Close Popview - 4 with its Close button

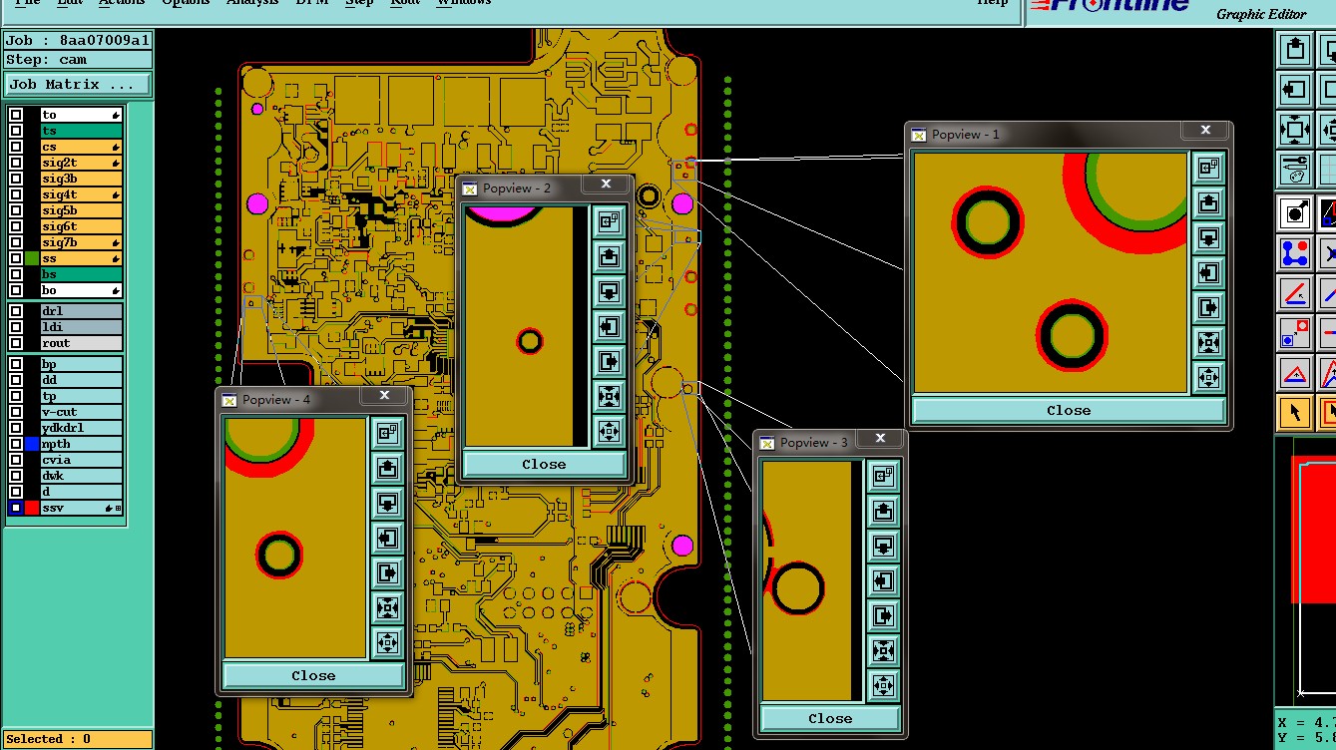tap(313, 675)
